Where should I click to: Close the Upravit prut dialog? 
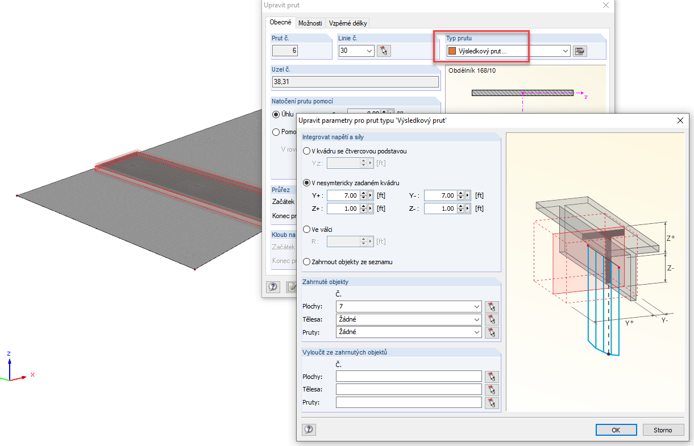[x=605, y=5]
